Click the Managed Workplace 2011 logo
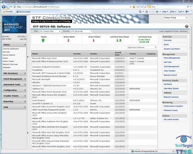 [x=14, y=24]
